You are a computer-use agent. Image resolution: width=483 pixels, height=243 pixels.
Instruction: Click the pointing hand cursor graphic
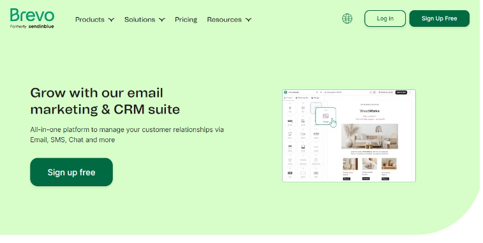coord(333,122)
